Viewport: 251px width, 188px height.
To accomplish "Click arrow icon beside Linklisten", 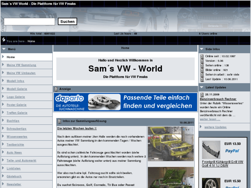I will click(3, 168).
